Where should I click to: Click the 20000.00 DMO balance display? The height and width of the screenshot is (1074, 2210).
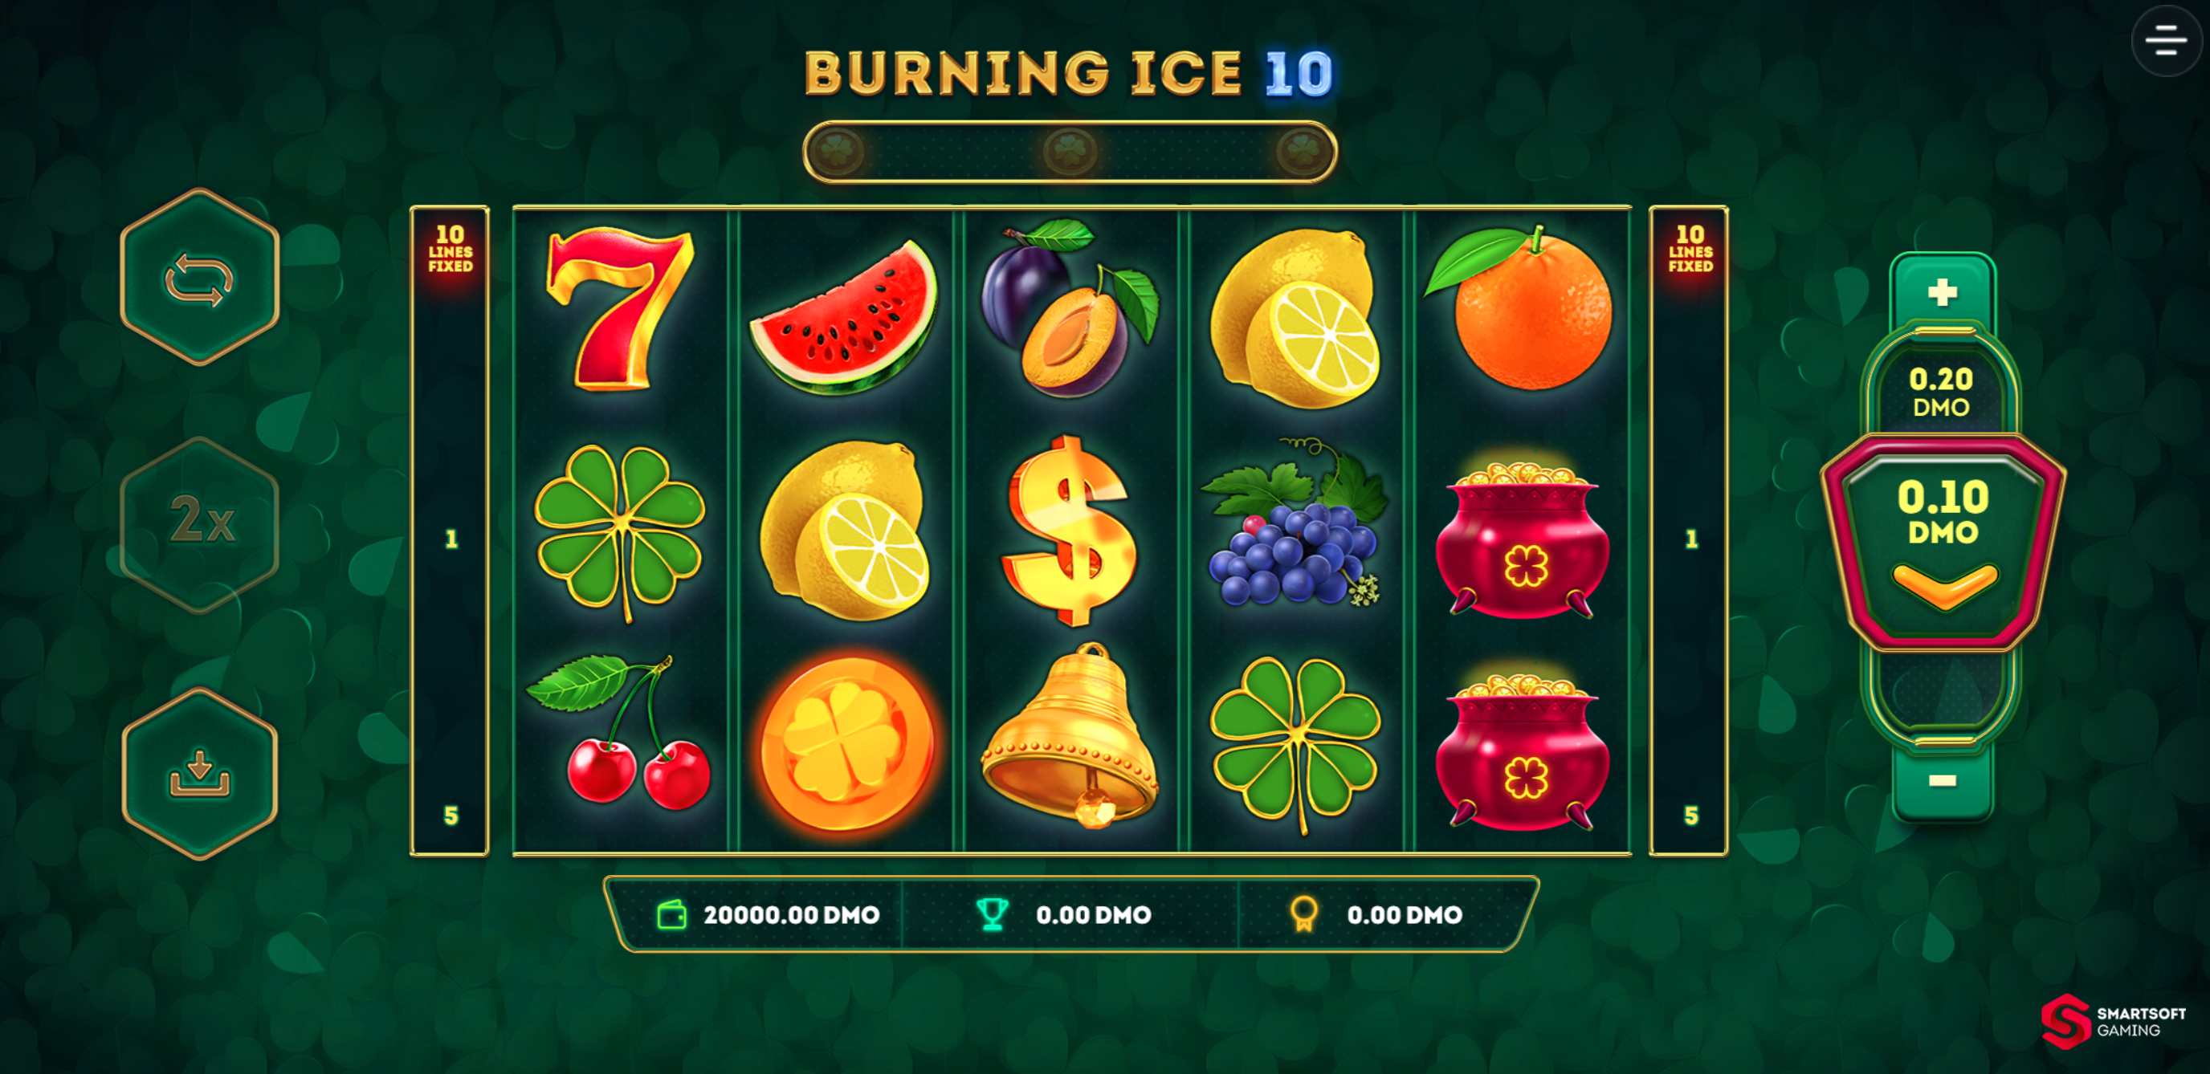click(x=791, y=914)
